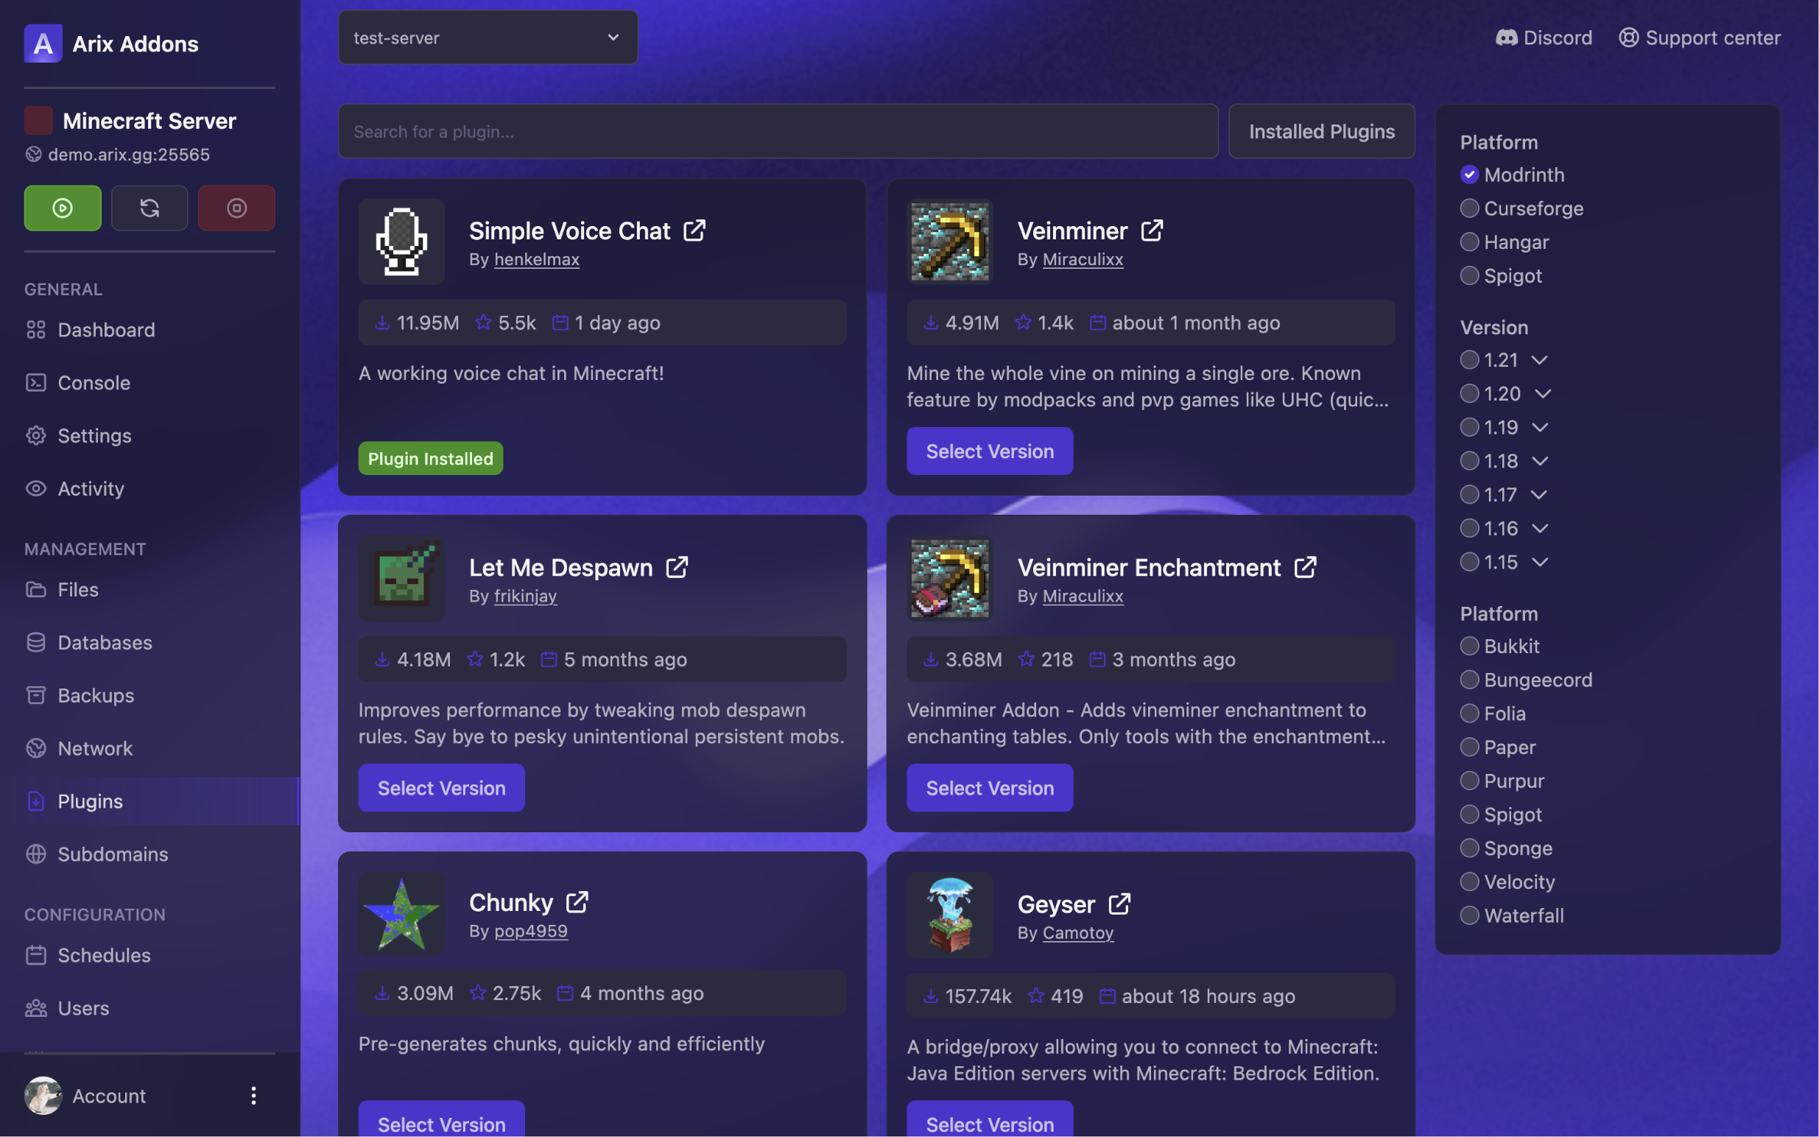Expand the 1.21 version chevron
Screen dimensions: 1819x1137
(x=1539, y=360)
